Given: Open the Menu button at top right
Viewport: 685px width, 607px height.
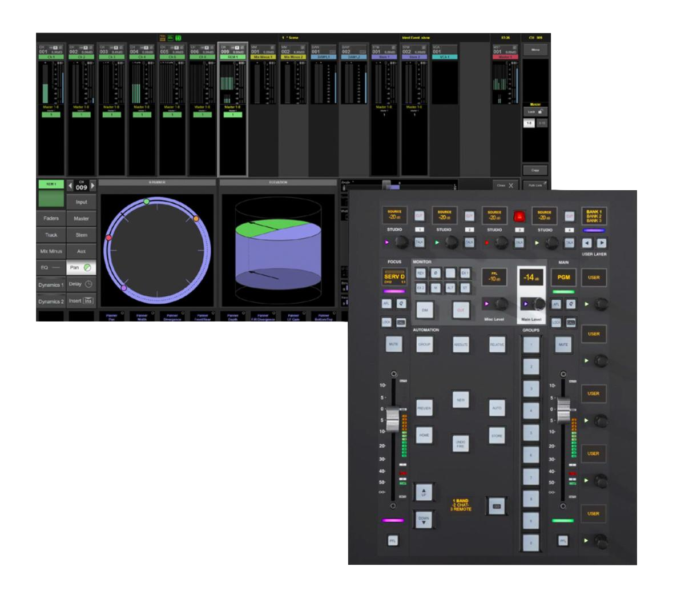Looking at the screenshot, I should click(535, 50).
